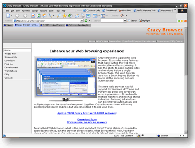Expand the address bar URL dropdown
Screen dimensions: 195x148
coord(81,21)
